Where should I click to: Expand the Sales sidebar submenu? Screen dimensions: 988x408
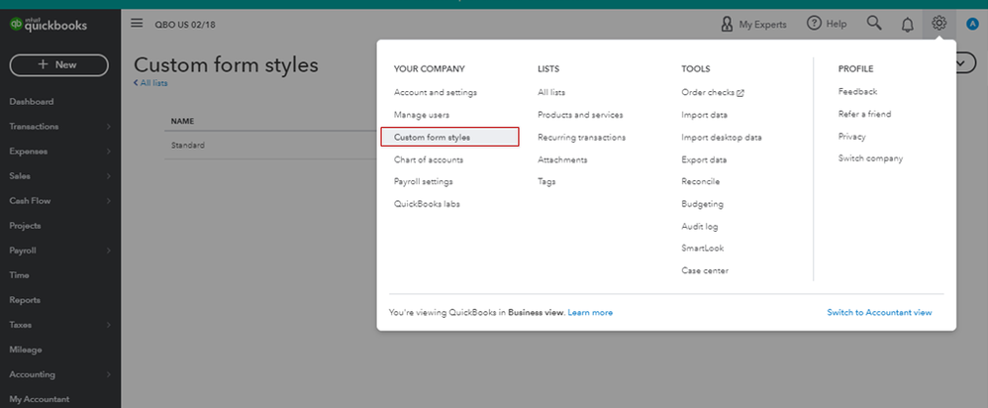[108, 176]
